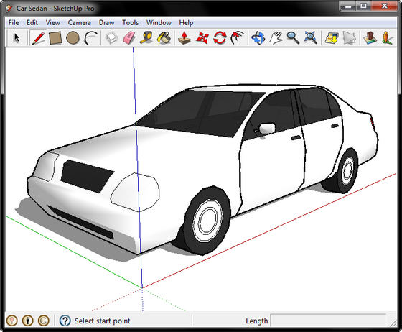Pick the Rectangle drawing tool

tap(55, 38)
